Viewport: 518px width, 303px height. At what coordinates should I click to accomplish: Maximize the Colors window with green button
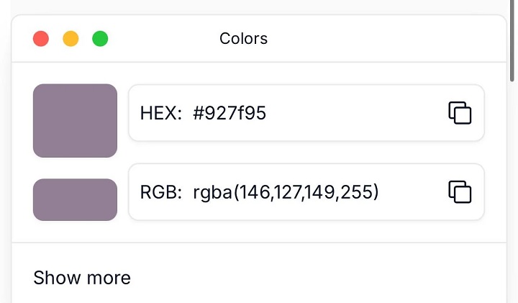pos(100,39)
